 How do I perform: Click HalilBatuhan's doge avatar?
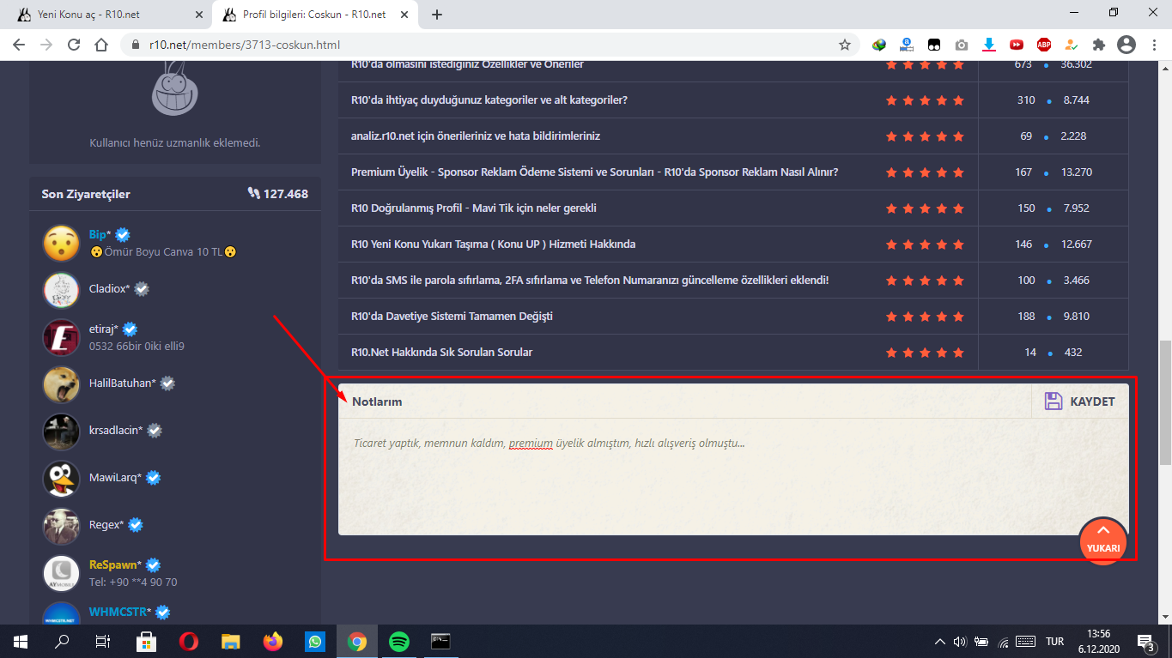[x=61, y=384]
